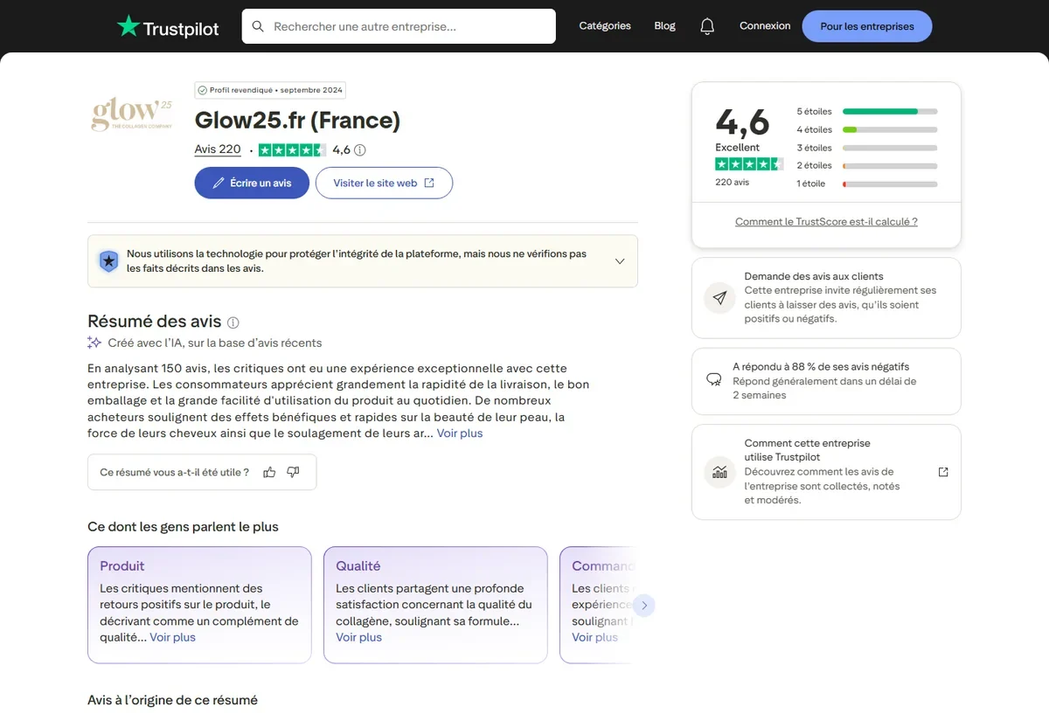Click the Glow25 company logo
The height and width of the screenshot is (714, 1049).
point(132,114)
